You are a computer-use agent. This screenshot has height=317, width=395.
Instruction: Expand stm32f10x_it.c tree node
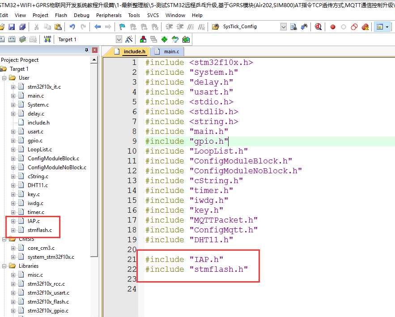(13, 87)
